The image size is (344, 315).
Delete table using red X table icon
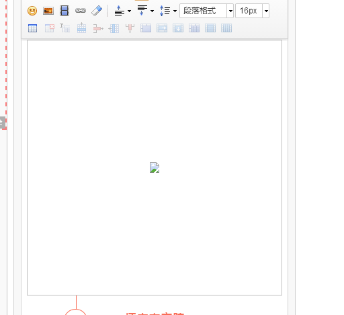click(x=50, y=28)
